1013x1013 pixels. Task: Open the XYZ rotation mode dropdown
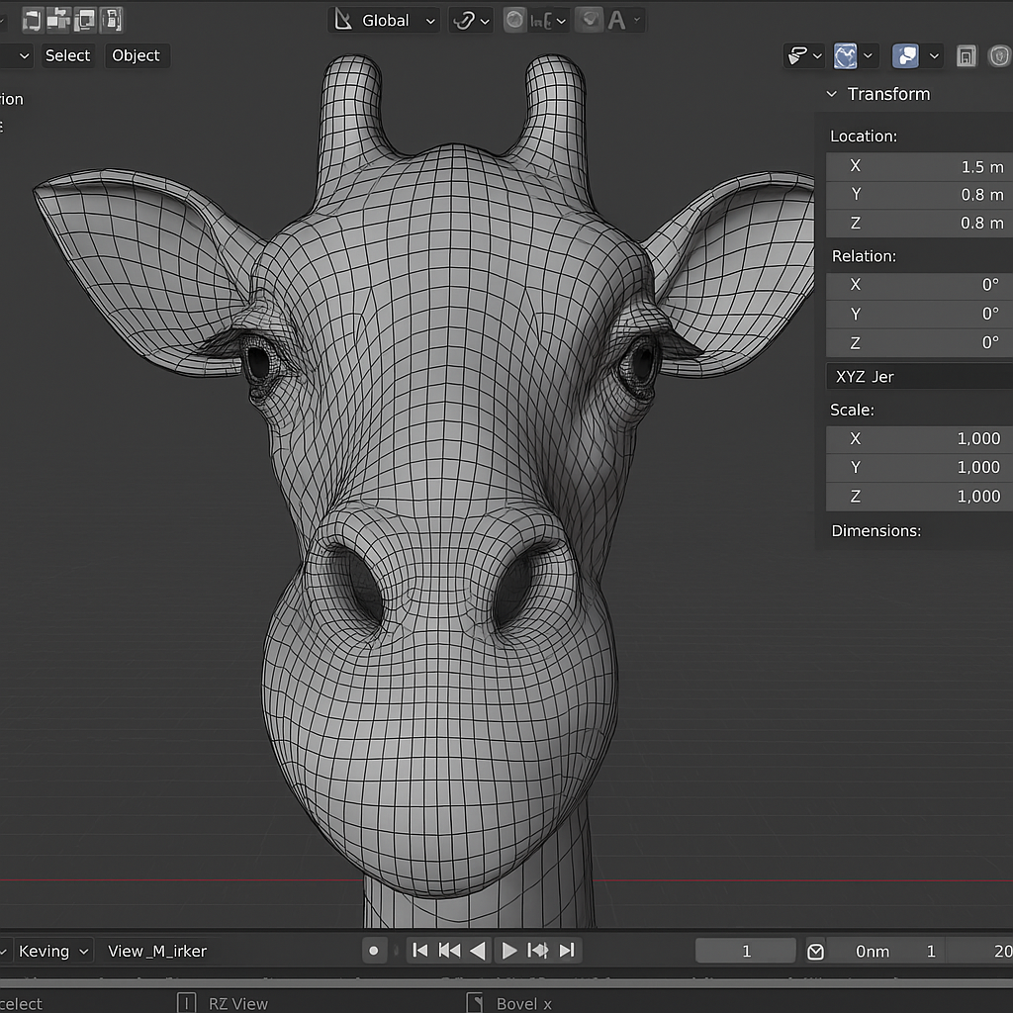[918, 377]
